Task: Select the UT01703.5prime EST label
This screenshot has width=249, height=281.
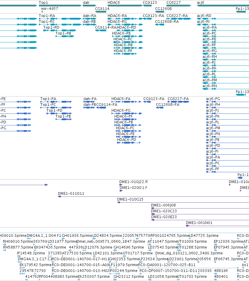Action: coord(192,277)
